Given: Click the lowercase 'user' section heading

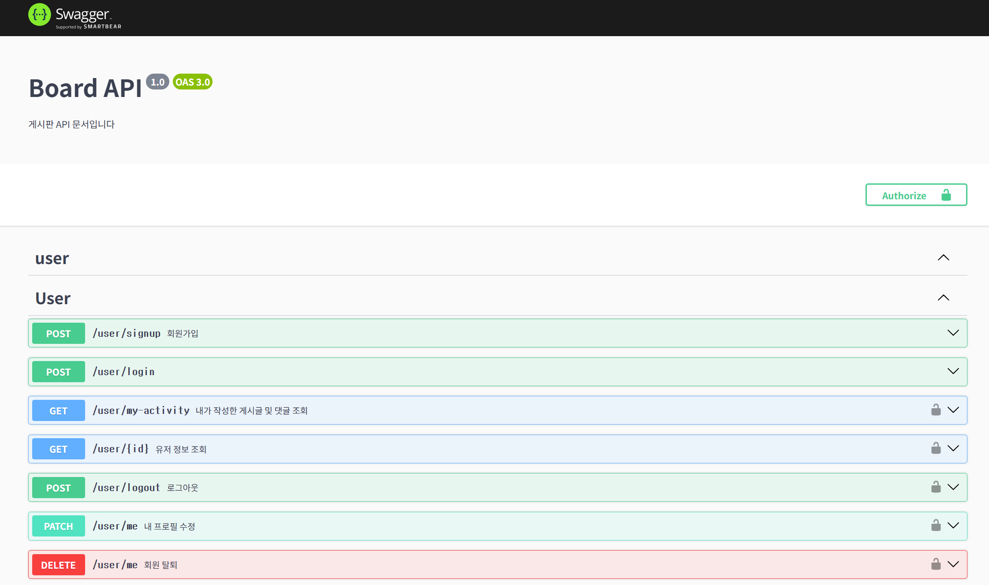Looking at the screenshot, I should 52,258.
